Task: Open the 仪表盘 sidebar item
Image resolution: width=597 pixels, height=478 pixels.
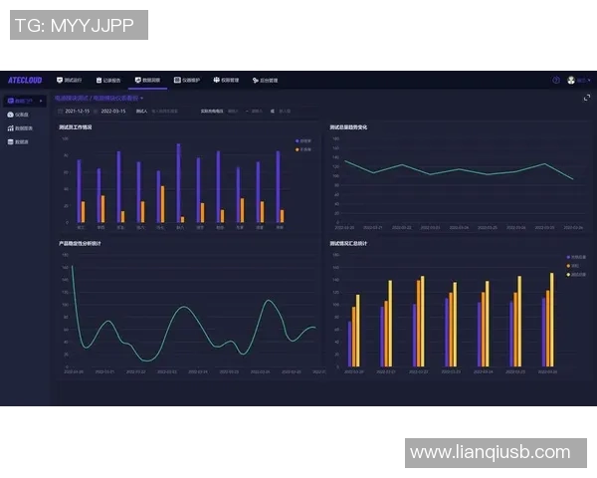Action: pos(19,115)
